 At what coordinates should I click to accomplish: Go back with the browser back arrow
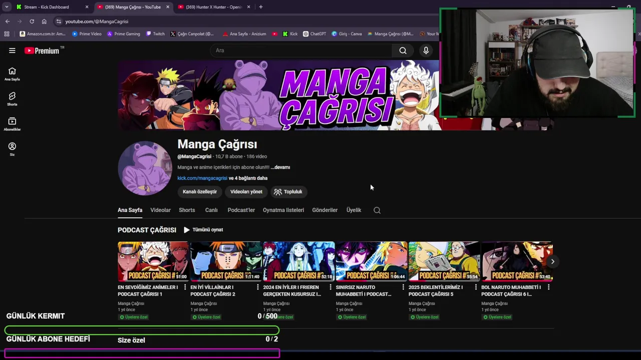[x=8, y=21]
